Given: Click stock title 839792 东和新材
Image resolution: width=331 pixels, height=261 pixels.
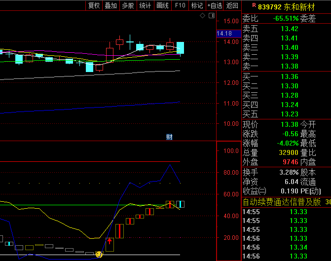Looking at the screenshot, I should point(287,7).
